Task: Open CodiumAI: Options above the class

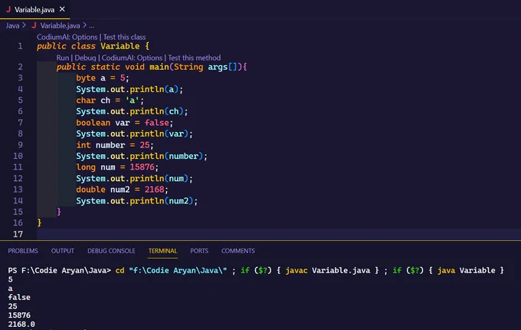Action: 67,37
